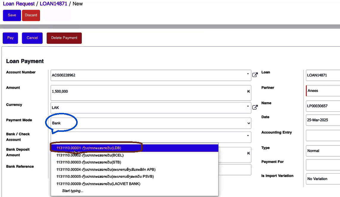The image size is (340, 197).
Task: Open external link beside Currency field
Action: 255,107
